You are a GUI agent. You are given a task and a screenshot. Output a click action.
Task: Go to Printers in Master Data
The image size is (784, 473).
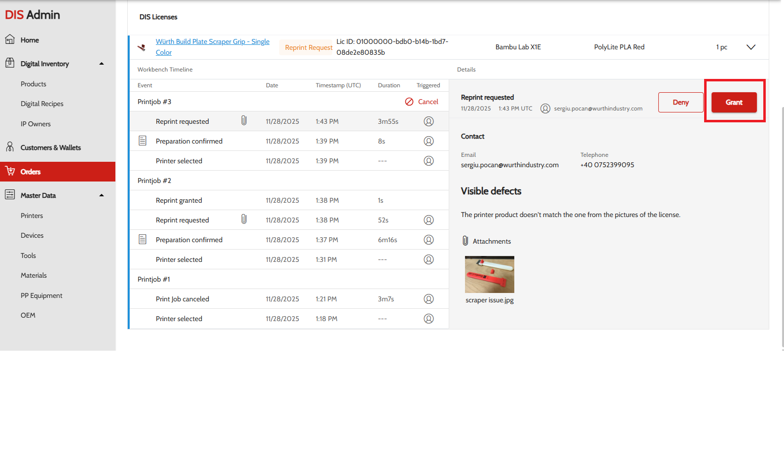tap(32, 216)
